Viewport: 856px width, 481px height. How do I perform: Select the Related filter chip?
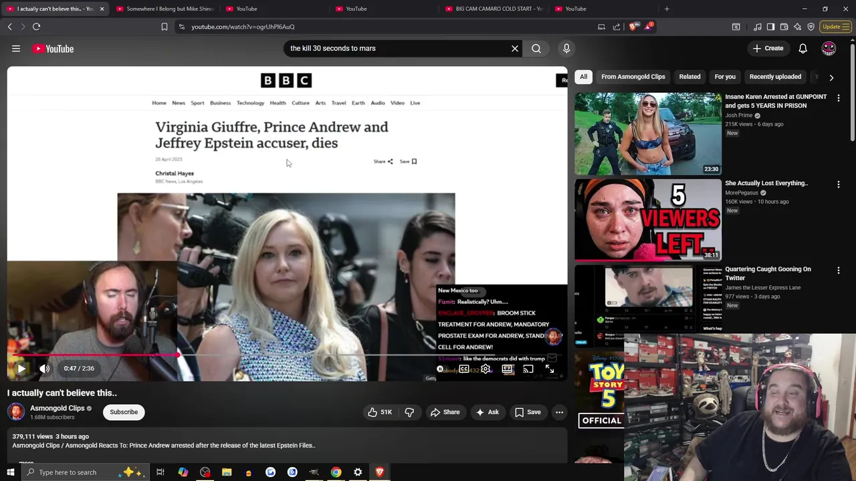(x=689, y=77)
